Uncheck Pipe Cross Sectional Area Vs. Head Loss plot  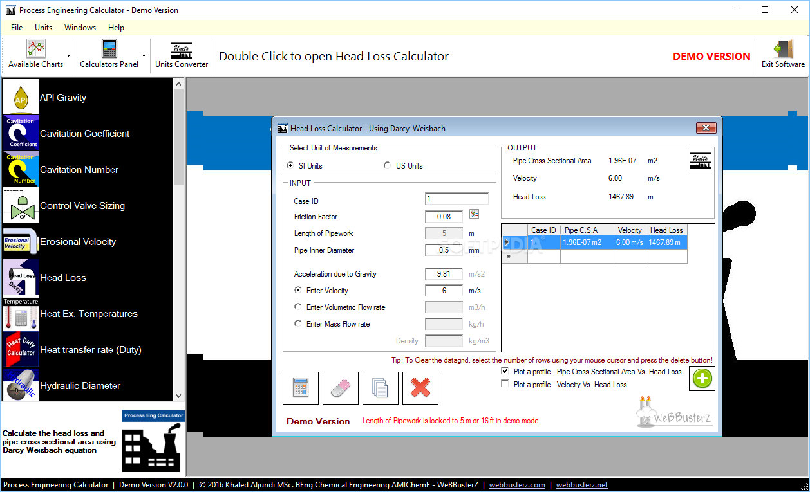coord(505,371)
